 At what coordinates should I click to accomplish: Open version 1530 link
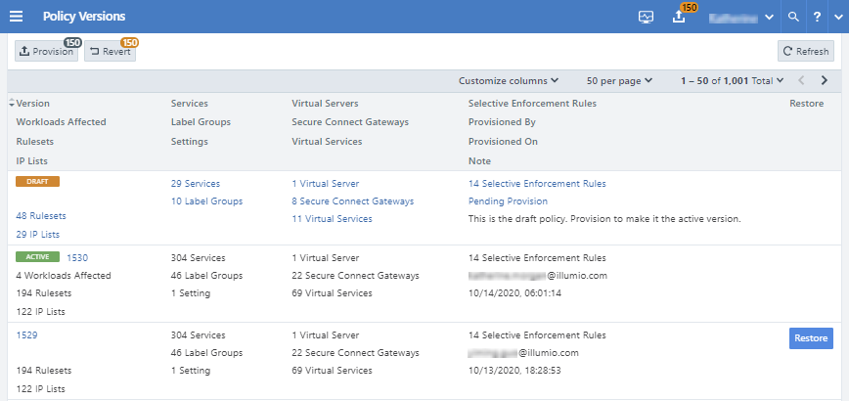[x=77, y=257]
